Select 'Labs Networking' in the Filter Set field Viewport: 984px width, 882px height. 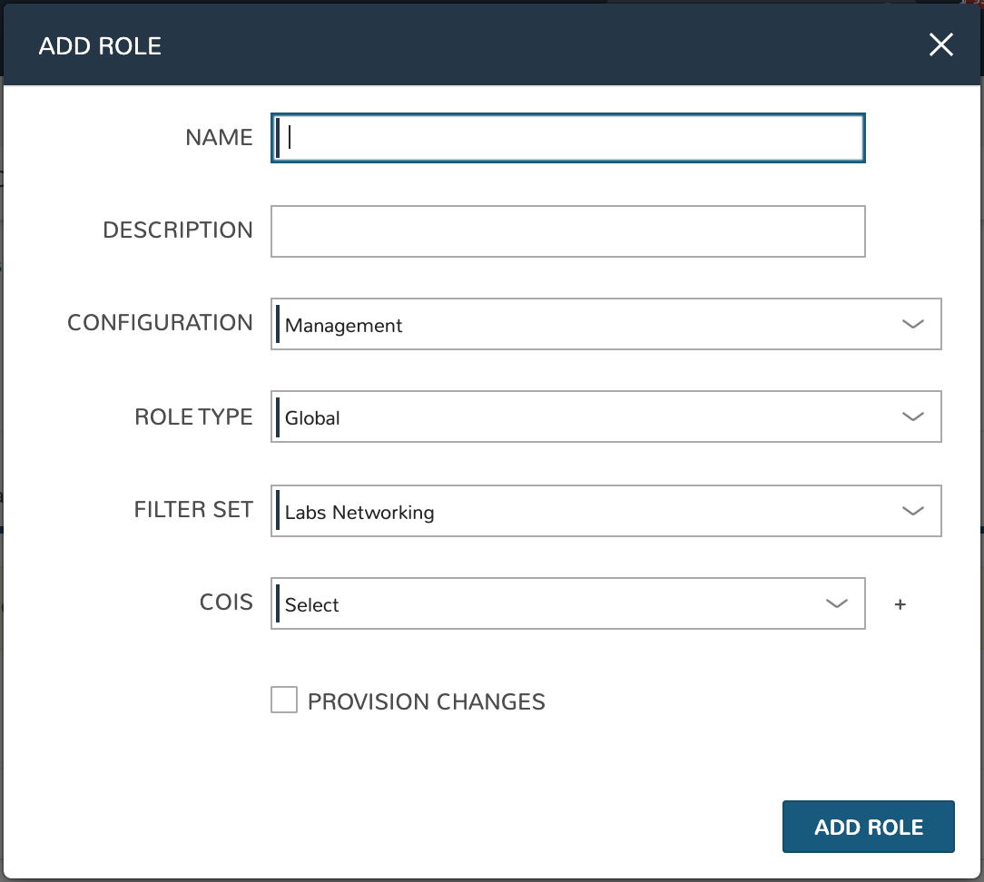359,513
